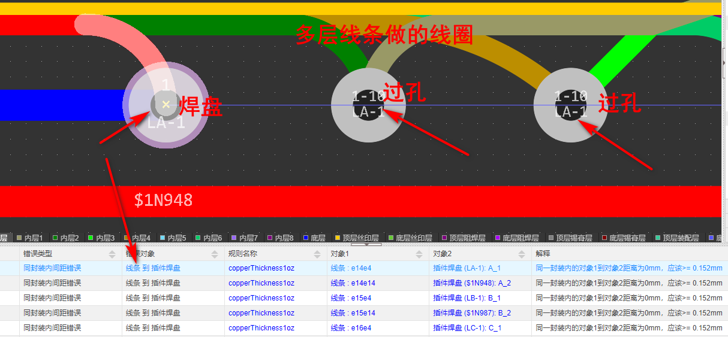This screenshot has width=728, height=337.
Task: Click the middle 1-10 via on canvas
Action: click(368, 105)
